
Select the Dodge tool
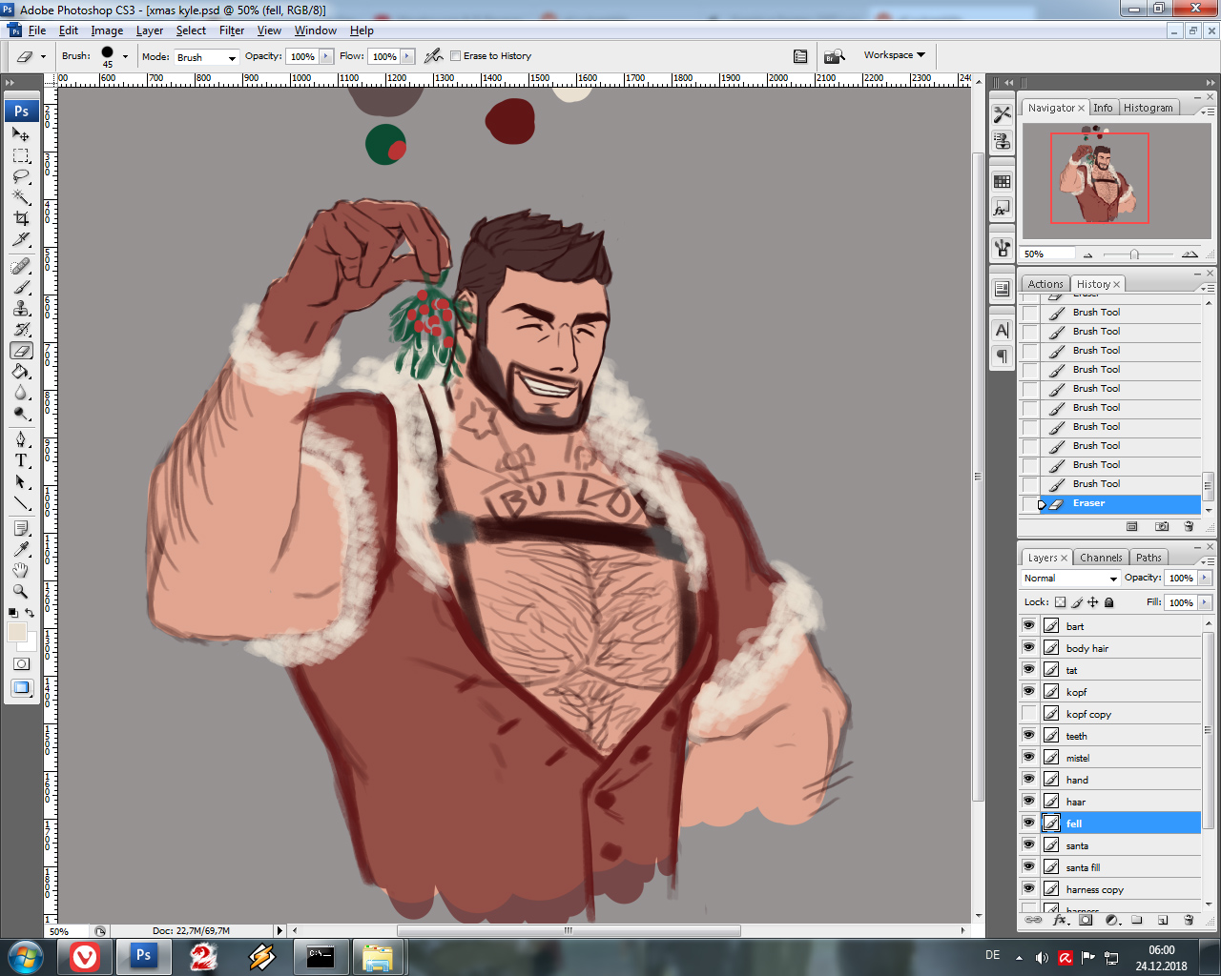pos(21,414)
